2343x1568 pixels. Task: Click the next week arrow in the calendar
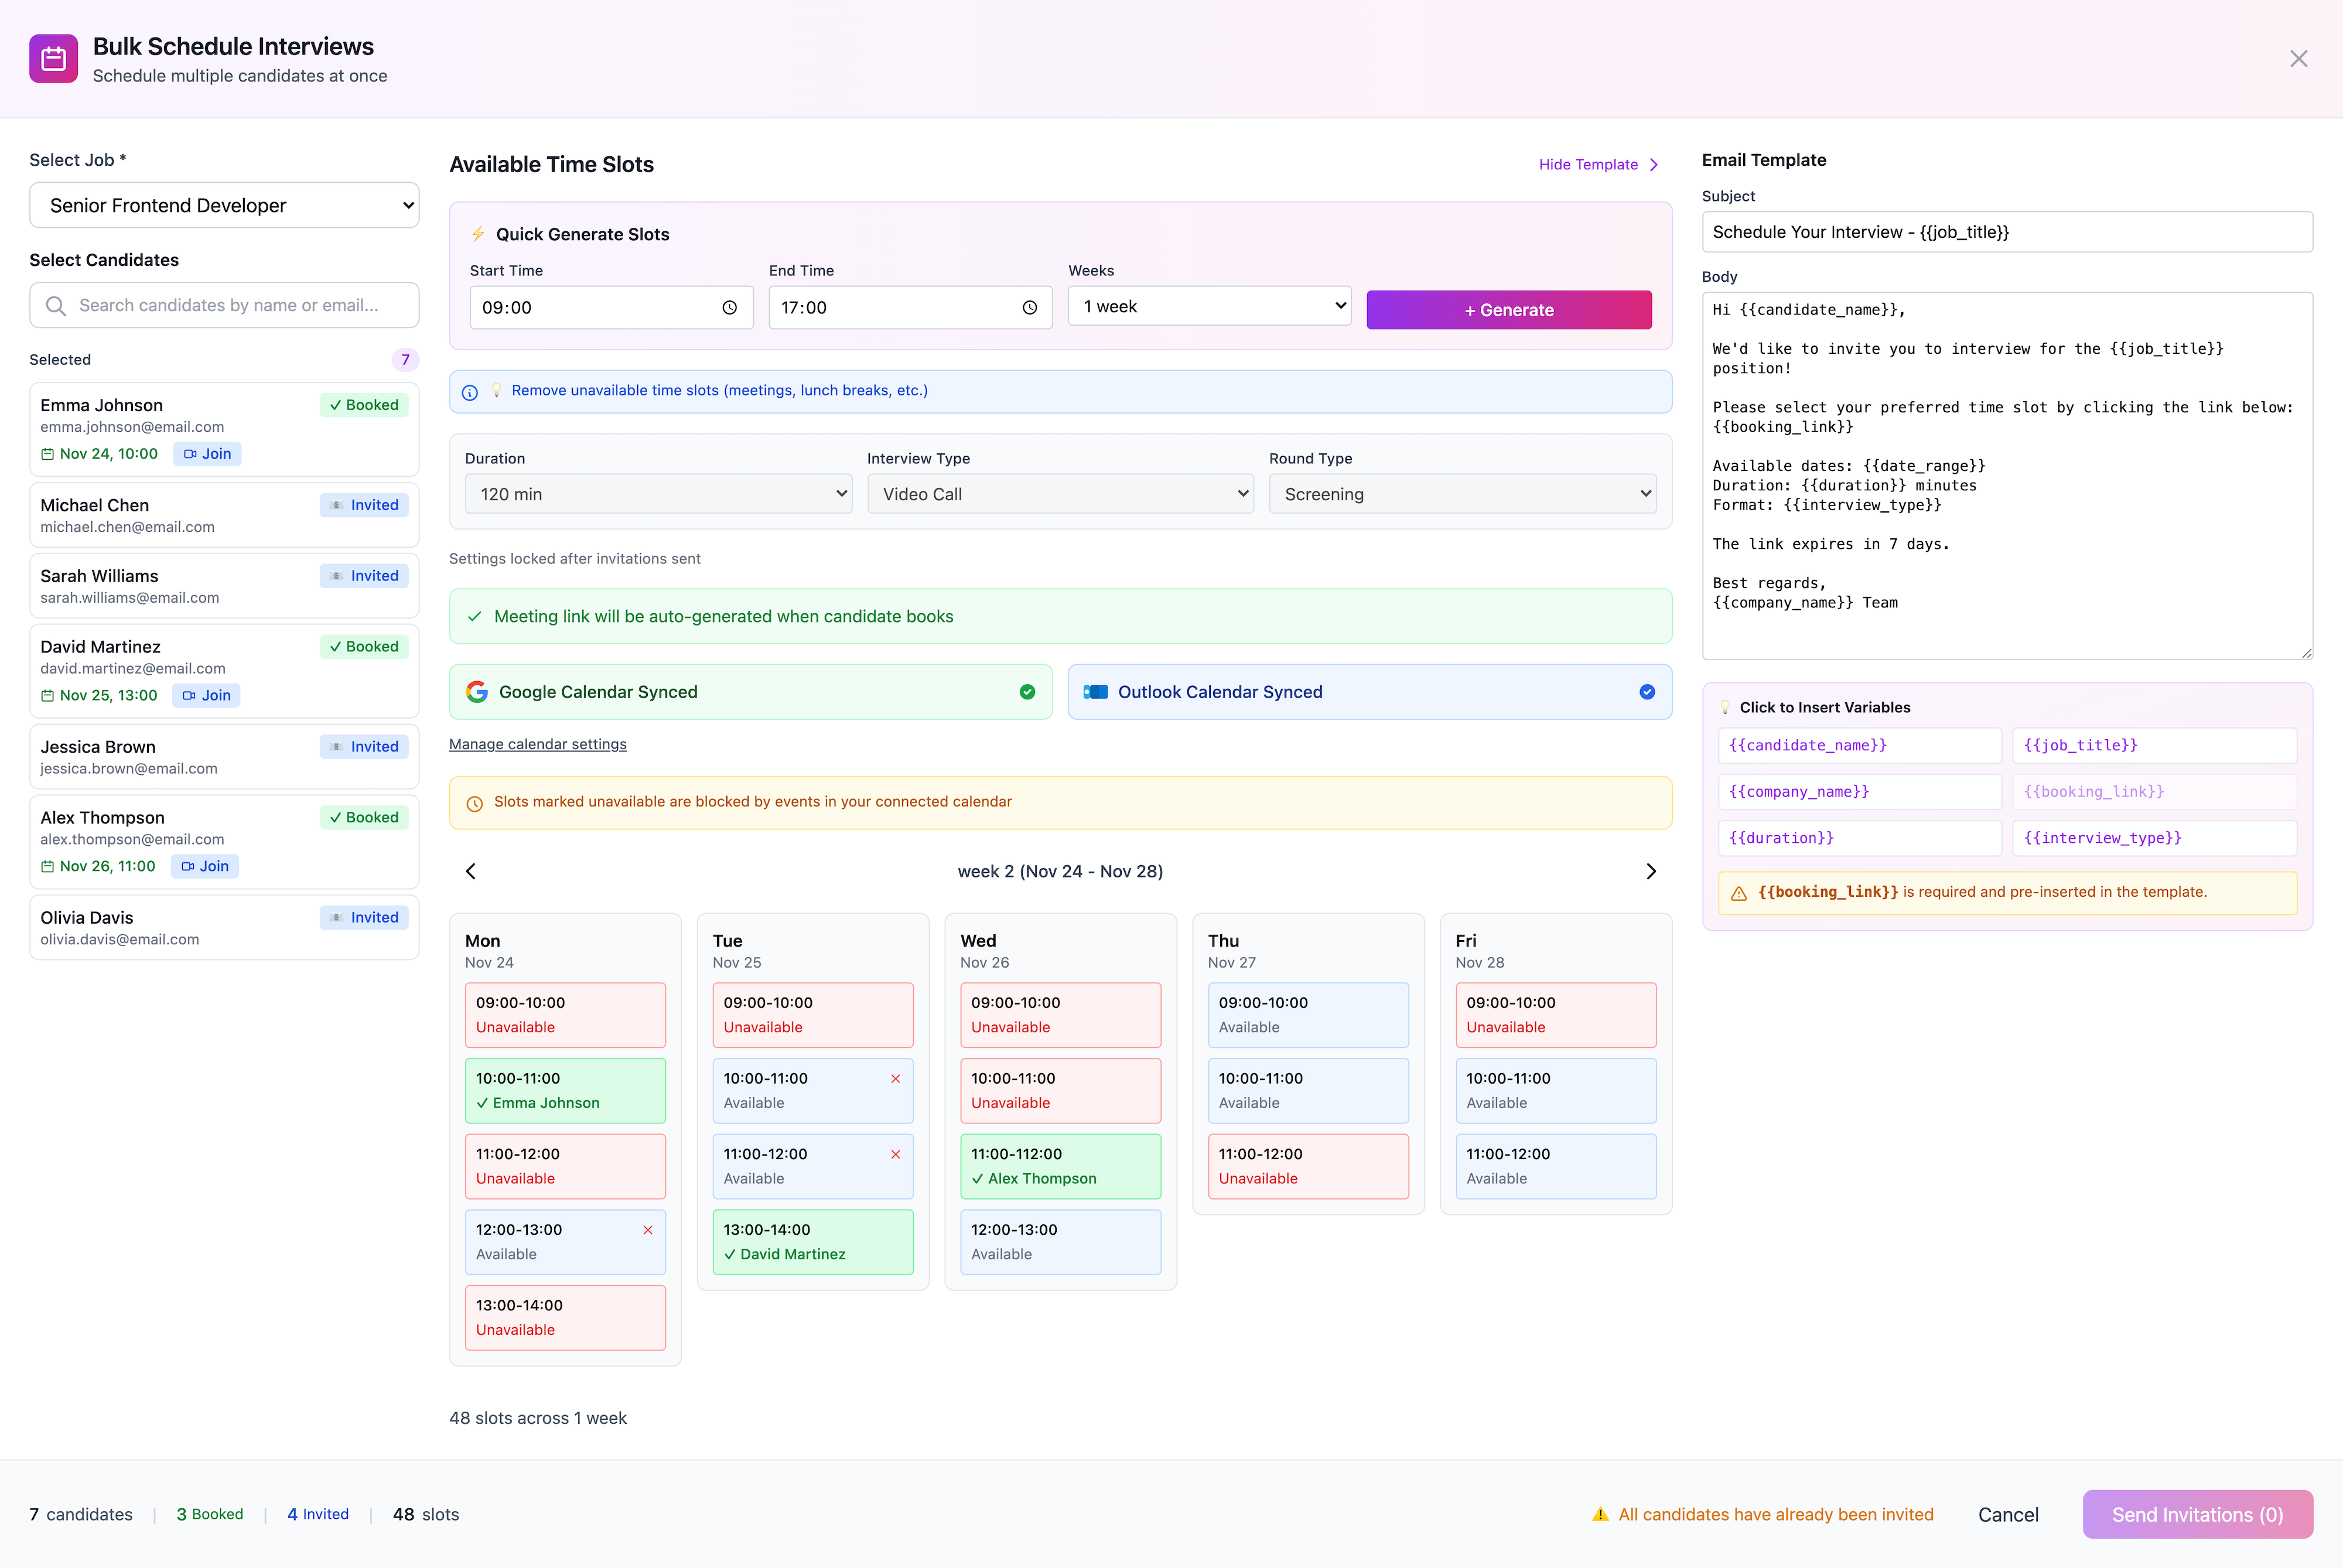coord(1650,871)
